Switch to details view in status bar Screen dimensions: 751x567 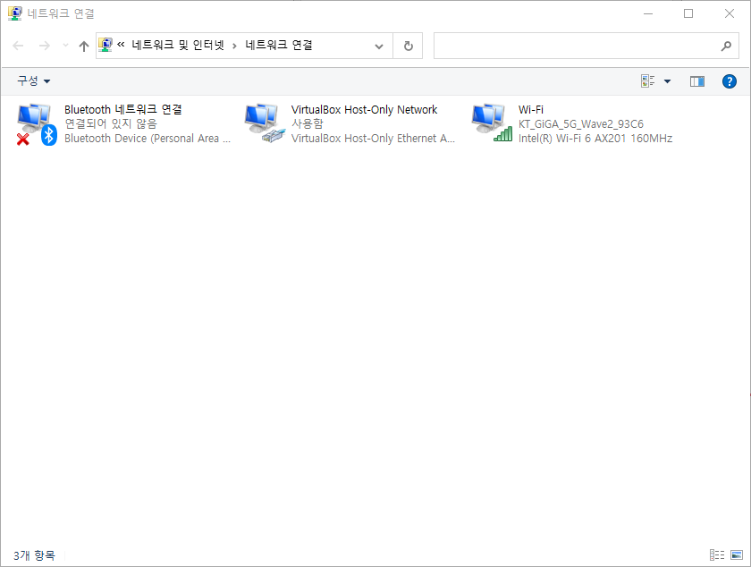(716, 555)
